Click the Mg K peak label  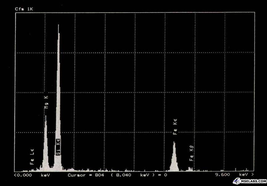pyautogui.click(x=46, y=102)
